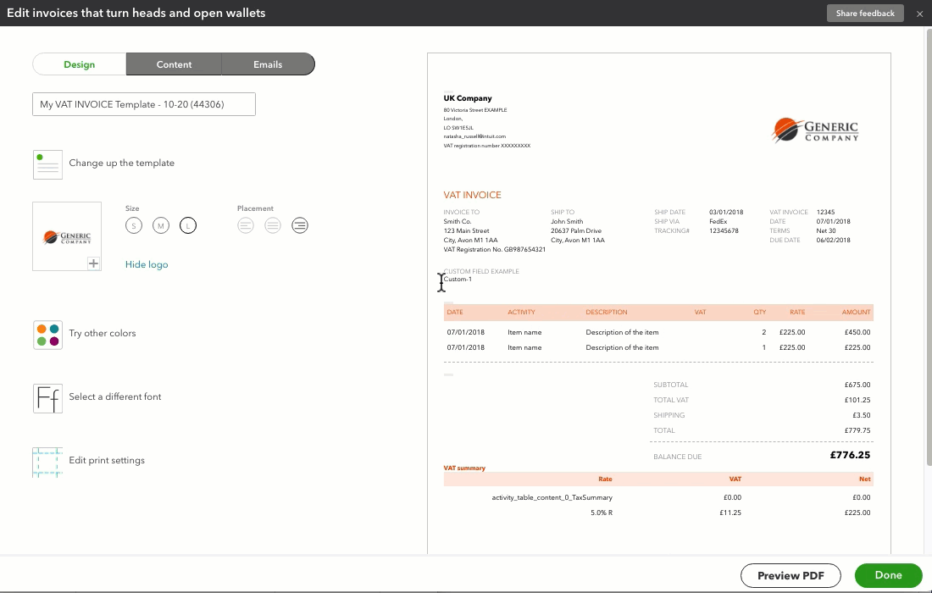Click the SUBTOTAL amount £675.00
This screenshot has height=593, width=932.
tap(857, 385)
